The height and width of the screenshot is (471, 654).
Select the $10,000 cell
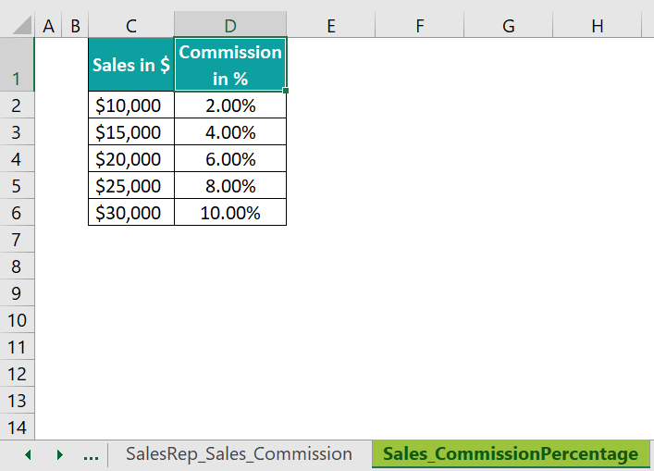(x=131, y=105)
